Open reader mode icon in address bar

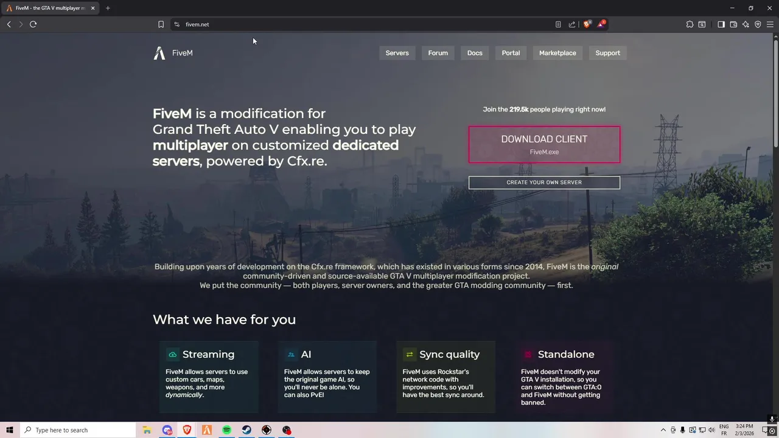pyautogui.click(x=558, y=24)
